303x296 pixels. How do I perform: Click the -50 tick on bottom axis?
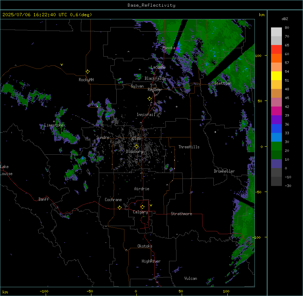(x=90, y=291)
